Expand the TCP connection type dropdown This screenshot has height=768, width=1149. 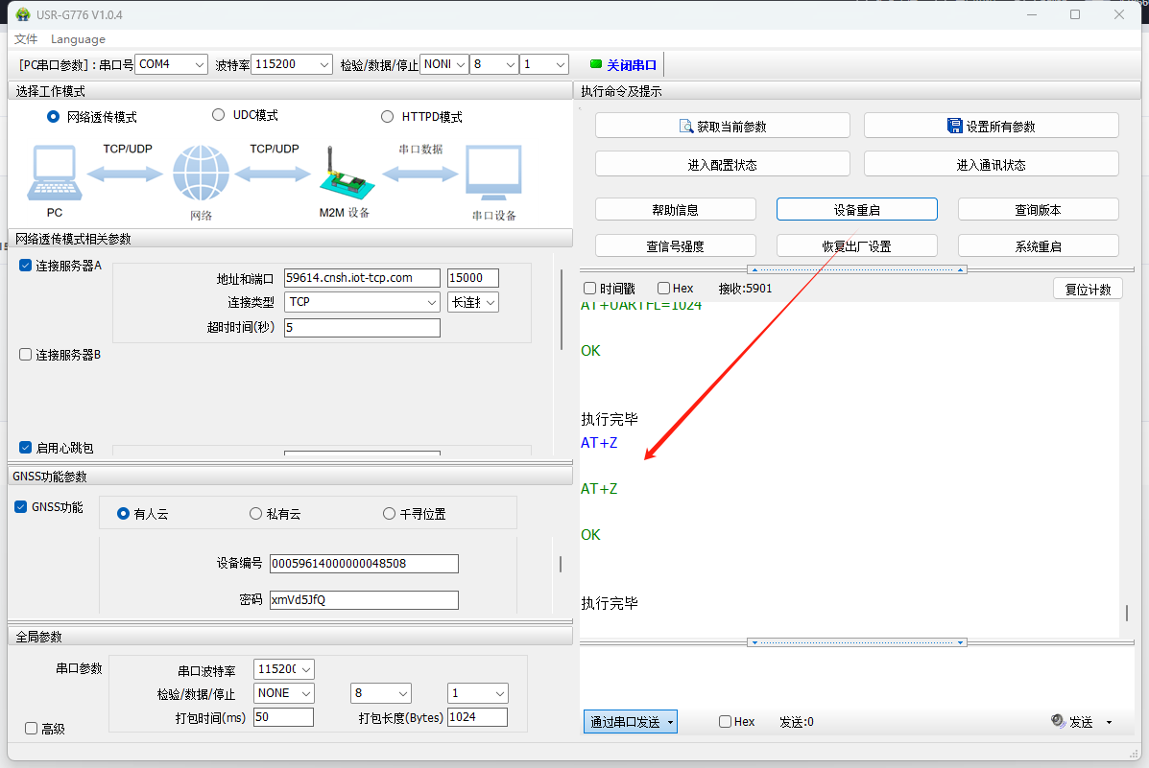[x=363, y=302]
